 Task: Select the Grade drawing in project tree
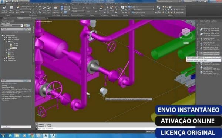click(12, 54)
